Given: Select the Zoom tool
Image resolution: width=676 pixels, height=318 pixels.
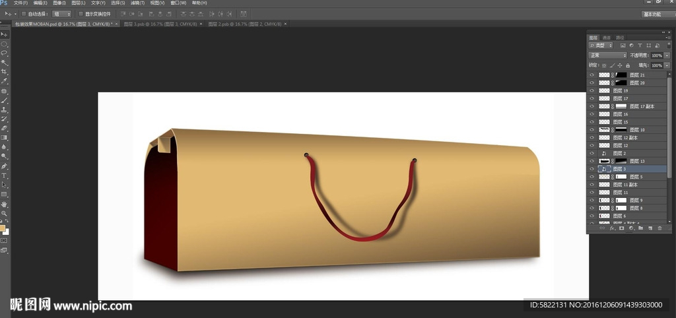Looking at the screenshot, I should point(4,213).
